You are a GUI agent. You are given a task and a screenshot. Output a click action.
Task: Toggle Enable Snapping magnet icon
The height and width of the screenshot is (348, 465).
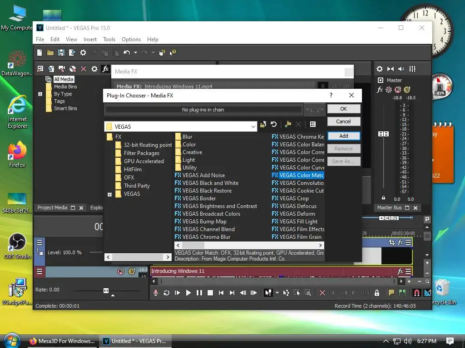click(416, 293)
